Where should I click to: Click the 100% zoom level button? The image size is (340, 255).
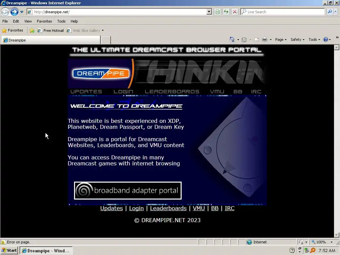[319, 242]
